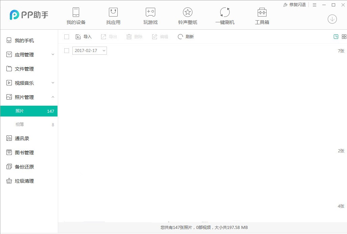Tick the select-all checkbox in toolbar
The image size is (347, 234).
tap(67, 37)
